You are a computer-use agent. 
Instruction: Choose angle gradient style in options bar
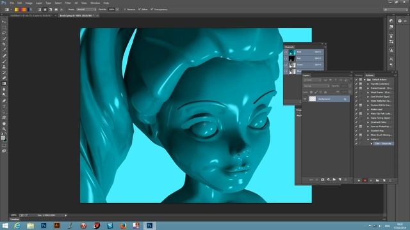pos(51,10)
